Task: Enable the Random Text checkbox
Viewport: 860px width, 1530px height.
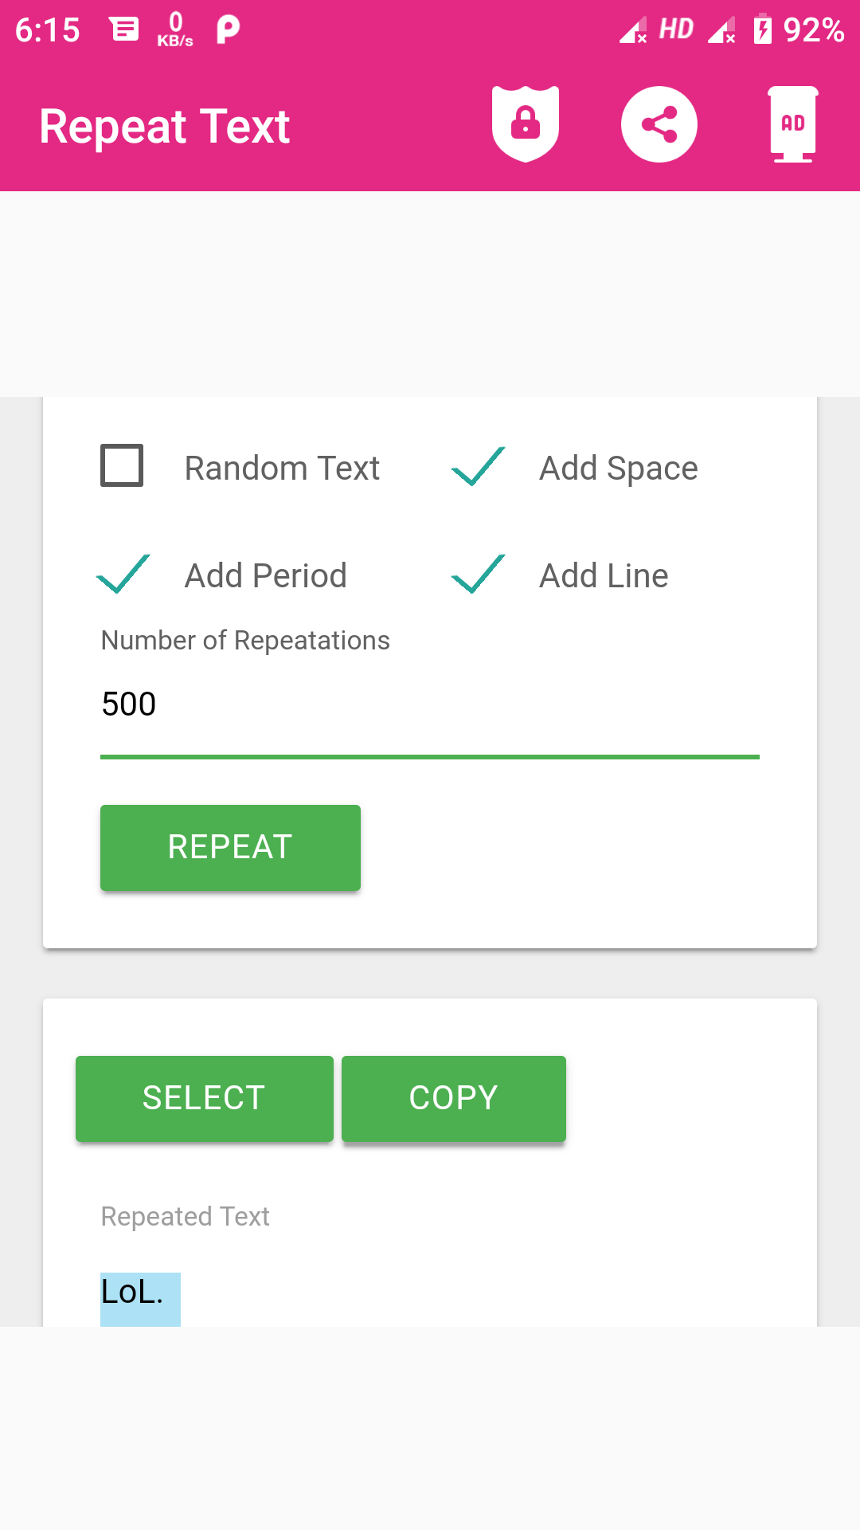Action: (x=122, y=466)
